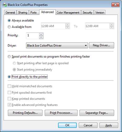Open Separator Page... dialog
Screen dimensions: 122x132
point(97,113)
